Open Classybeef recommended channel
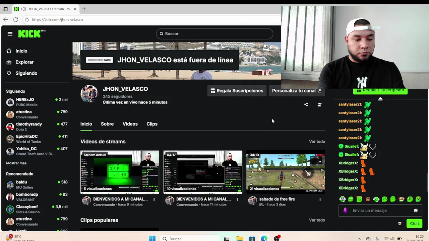The height and width of the screenshot is (241, 429). (37, 209)
